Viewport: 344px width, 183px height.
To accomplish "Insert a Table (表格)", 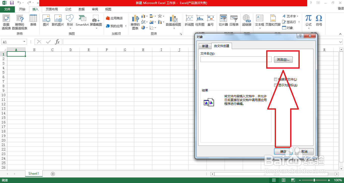I will pyautogui.click(x=33, y=21).
